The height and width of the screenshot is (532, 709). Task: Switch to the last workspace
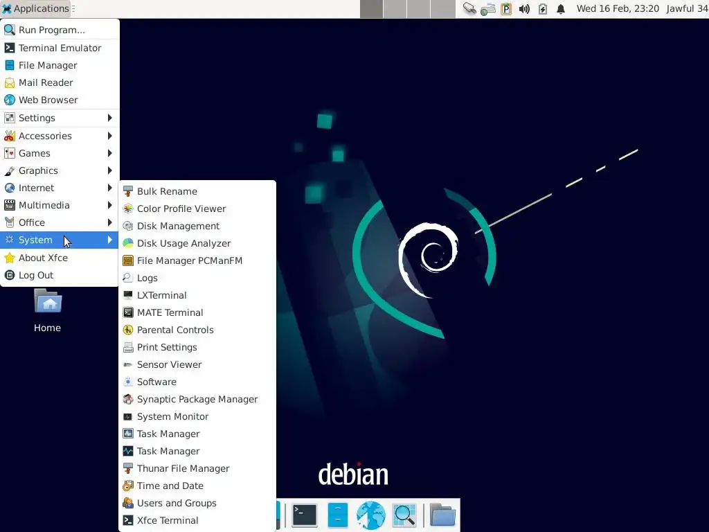click(442, 9)
